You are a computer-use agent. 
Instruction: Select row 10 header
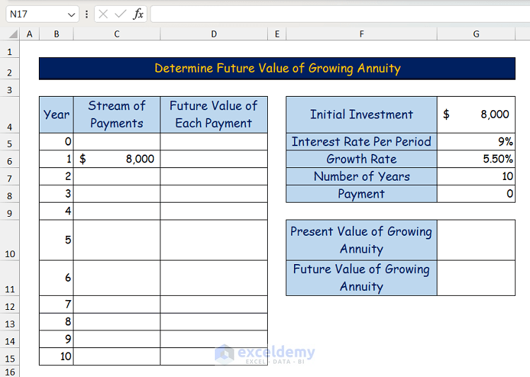tap(9, 240)
